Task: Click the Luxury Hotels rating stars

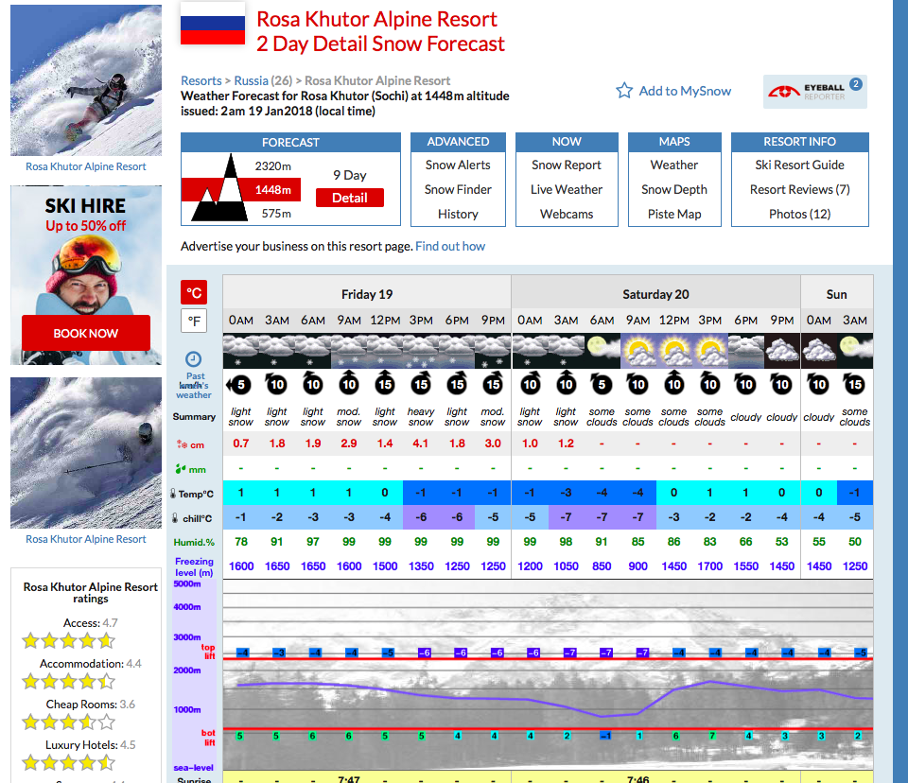Action: [68, 762]
